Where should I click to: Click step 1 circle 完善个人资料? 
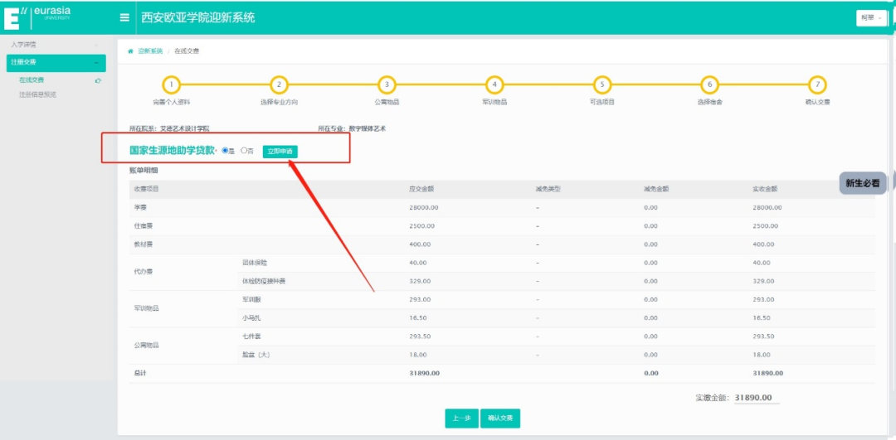[171, 85]
